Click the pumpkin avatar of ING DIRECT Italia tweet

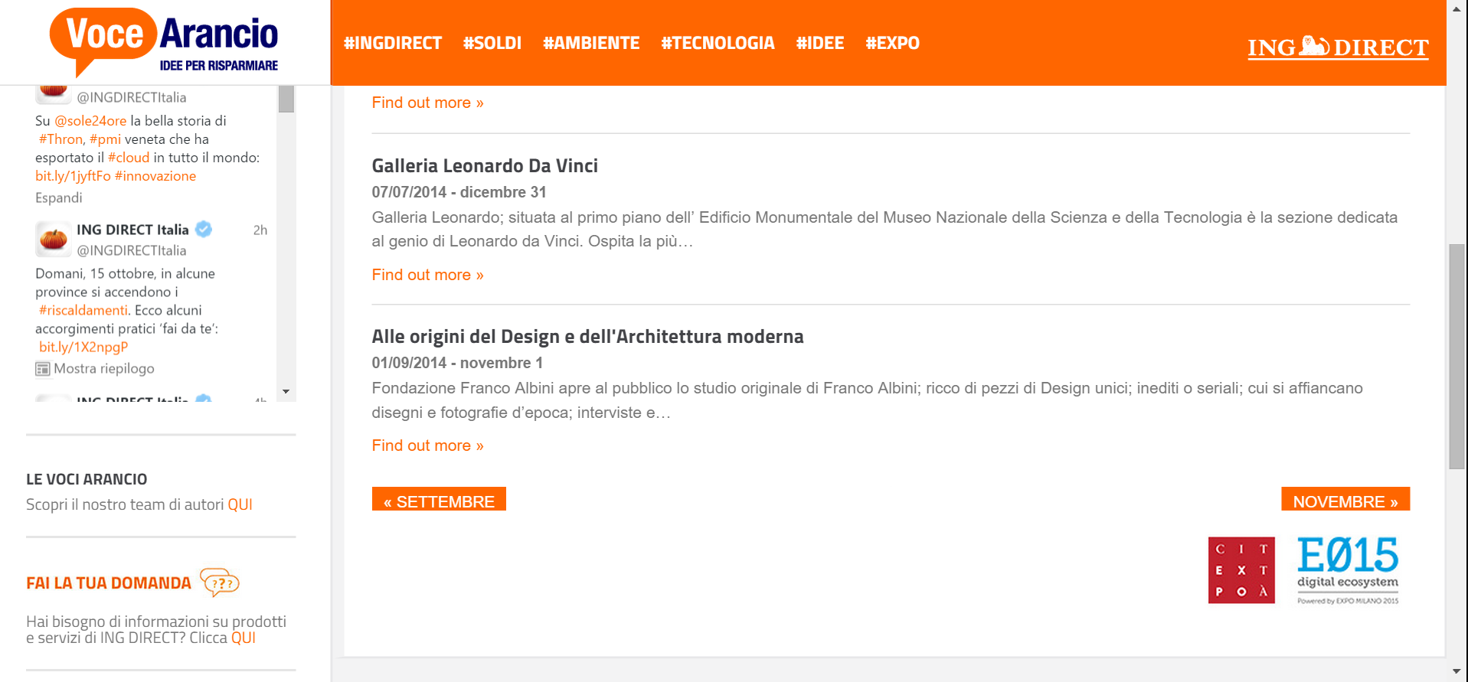[54, 240]
